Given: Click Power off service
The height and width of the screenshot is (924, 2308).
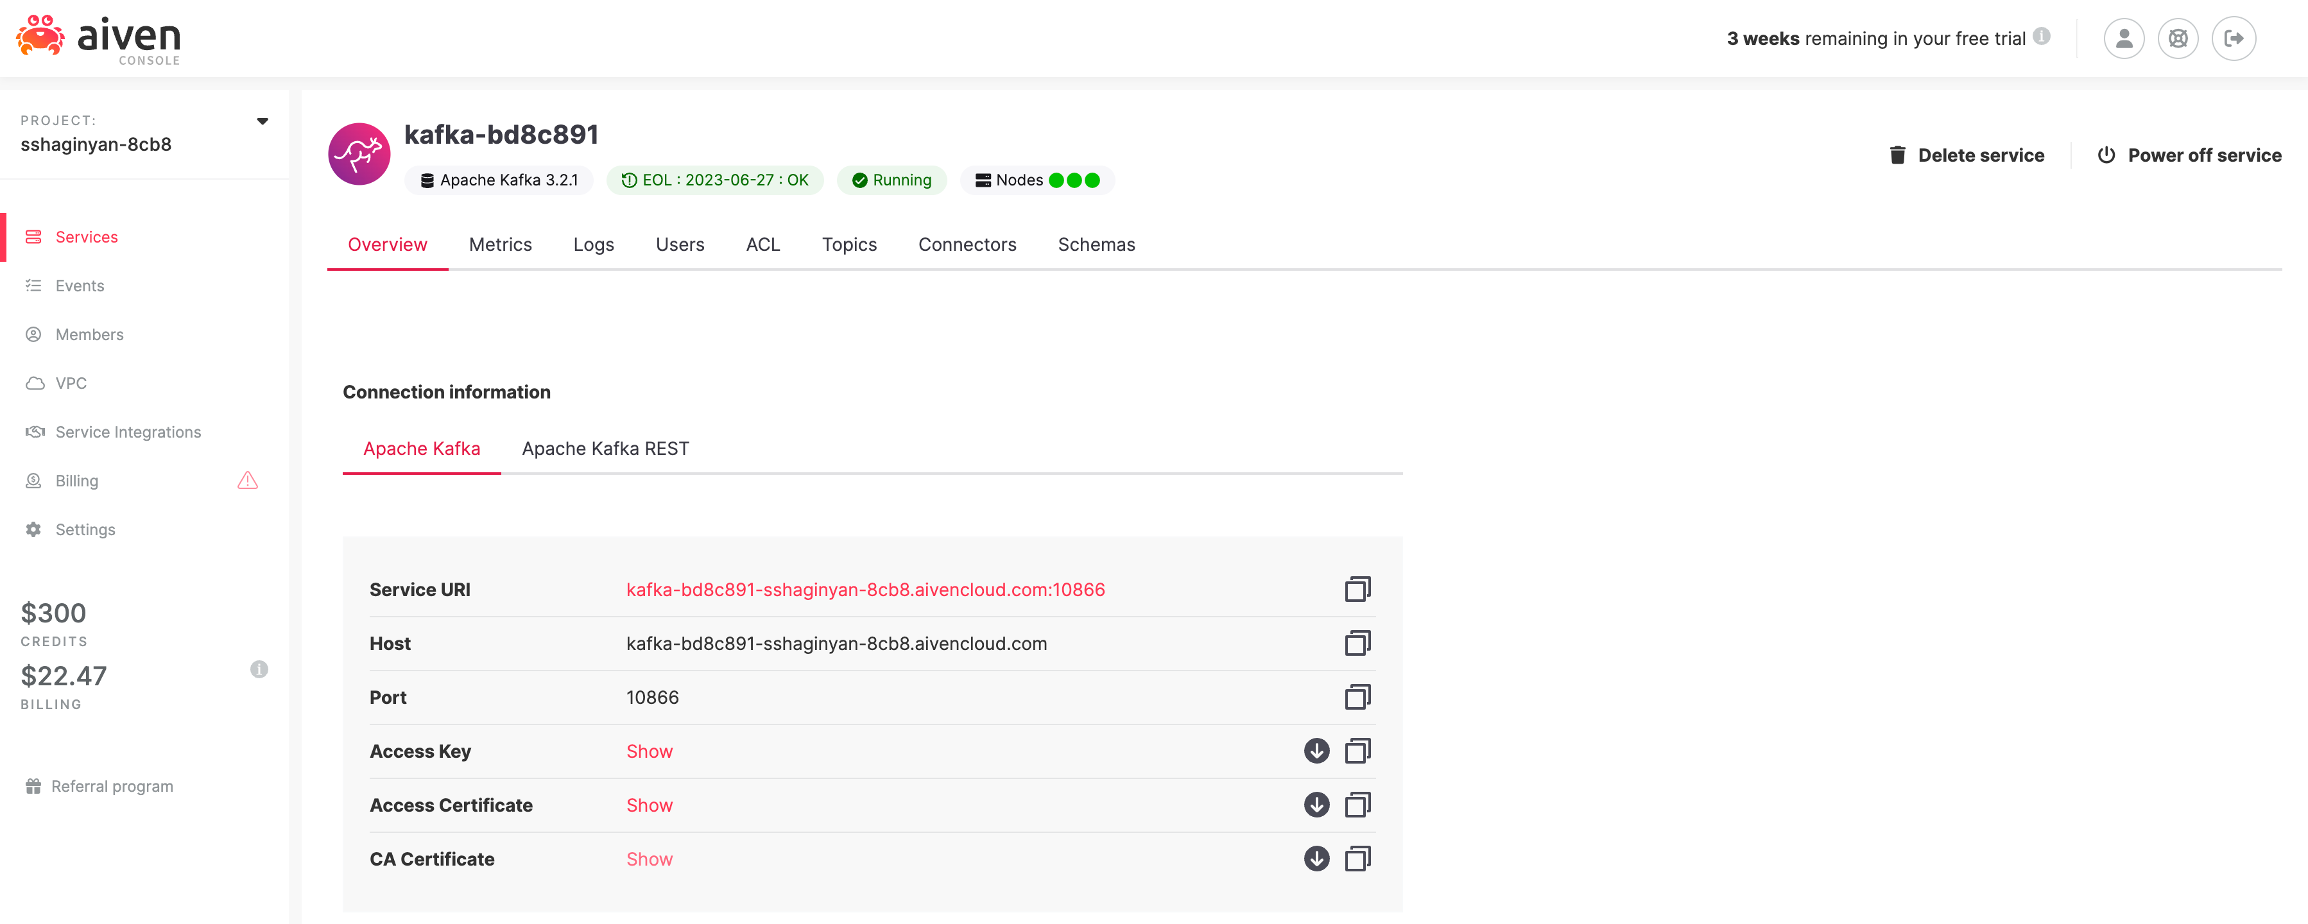Looking at the screenshot, I should (x=2189, y=155).
